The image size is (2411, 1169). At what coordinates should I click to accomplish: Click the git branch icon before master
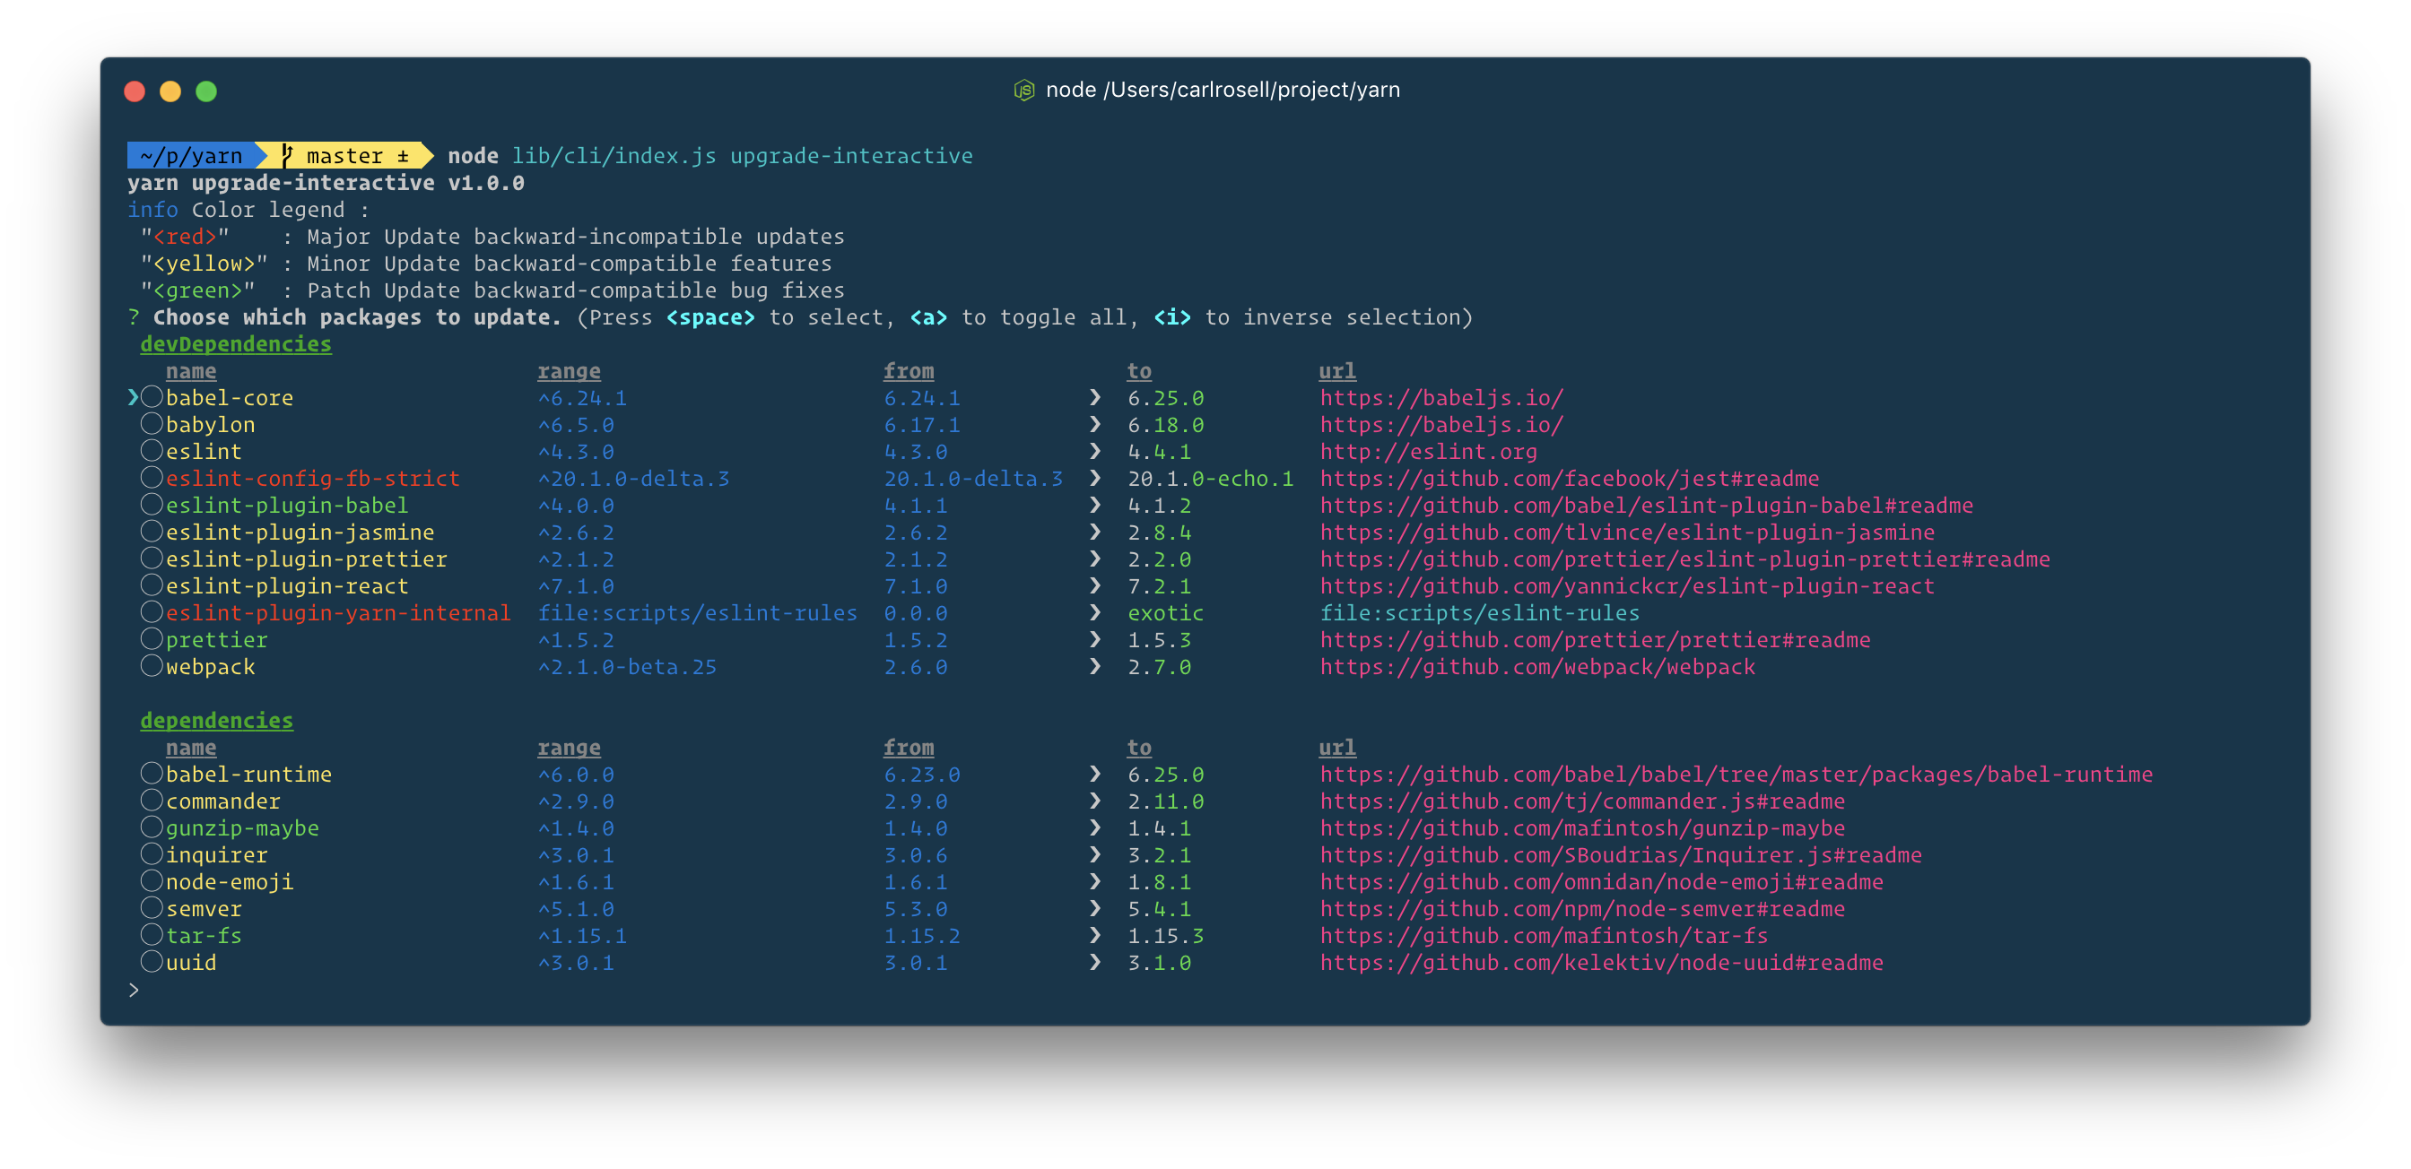pos(286,155)
